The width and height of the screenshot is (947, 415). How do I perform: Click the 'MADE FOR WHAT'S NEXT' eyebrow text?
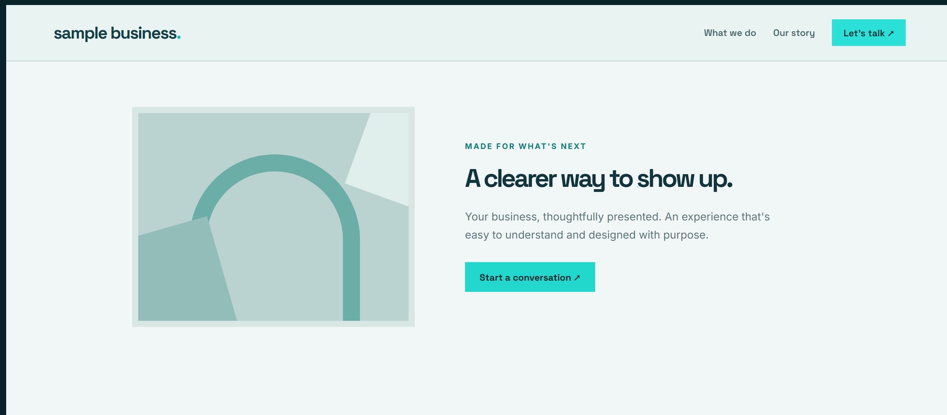[525, 146]
